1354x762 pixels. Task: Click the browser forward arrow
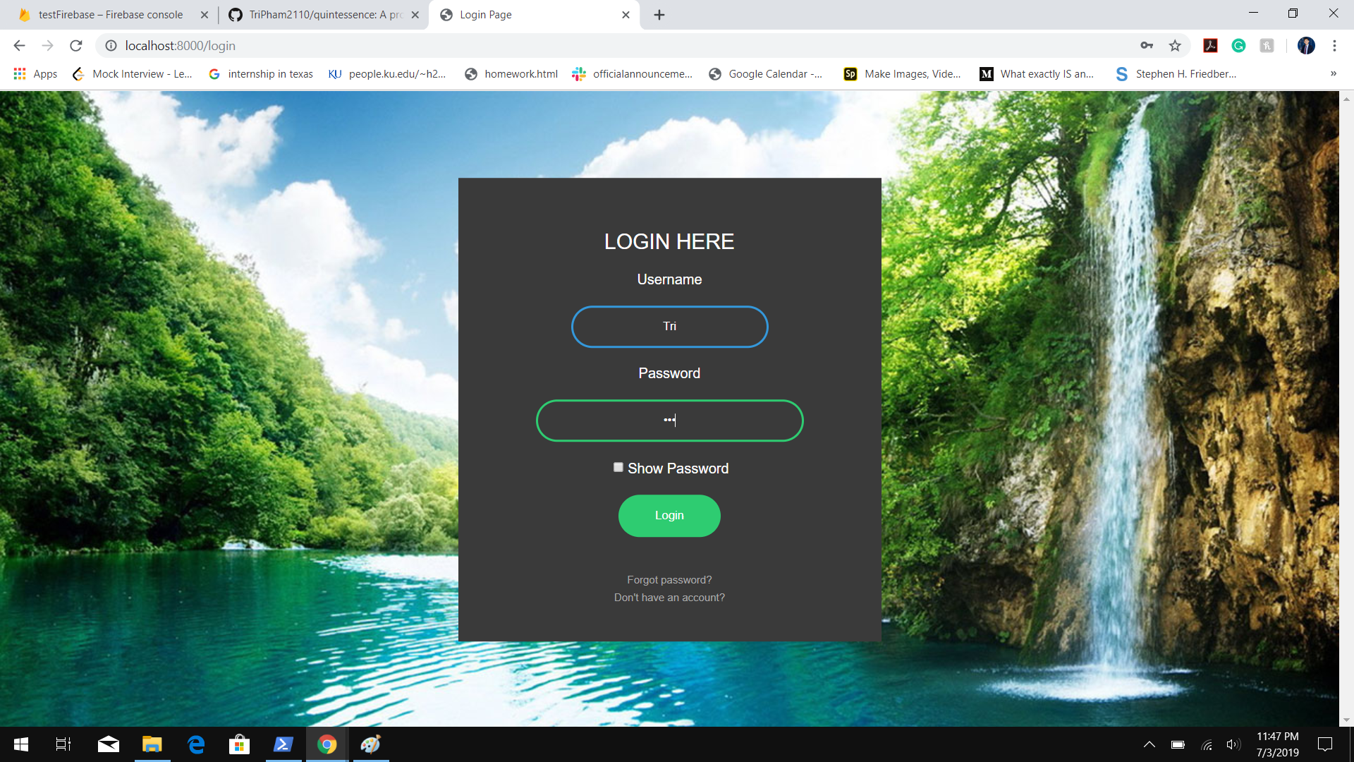coord(47,46)
